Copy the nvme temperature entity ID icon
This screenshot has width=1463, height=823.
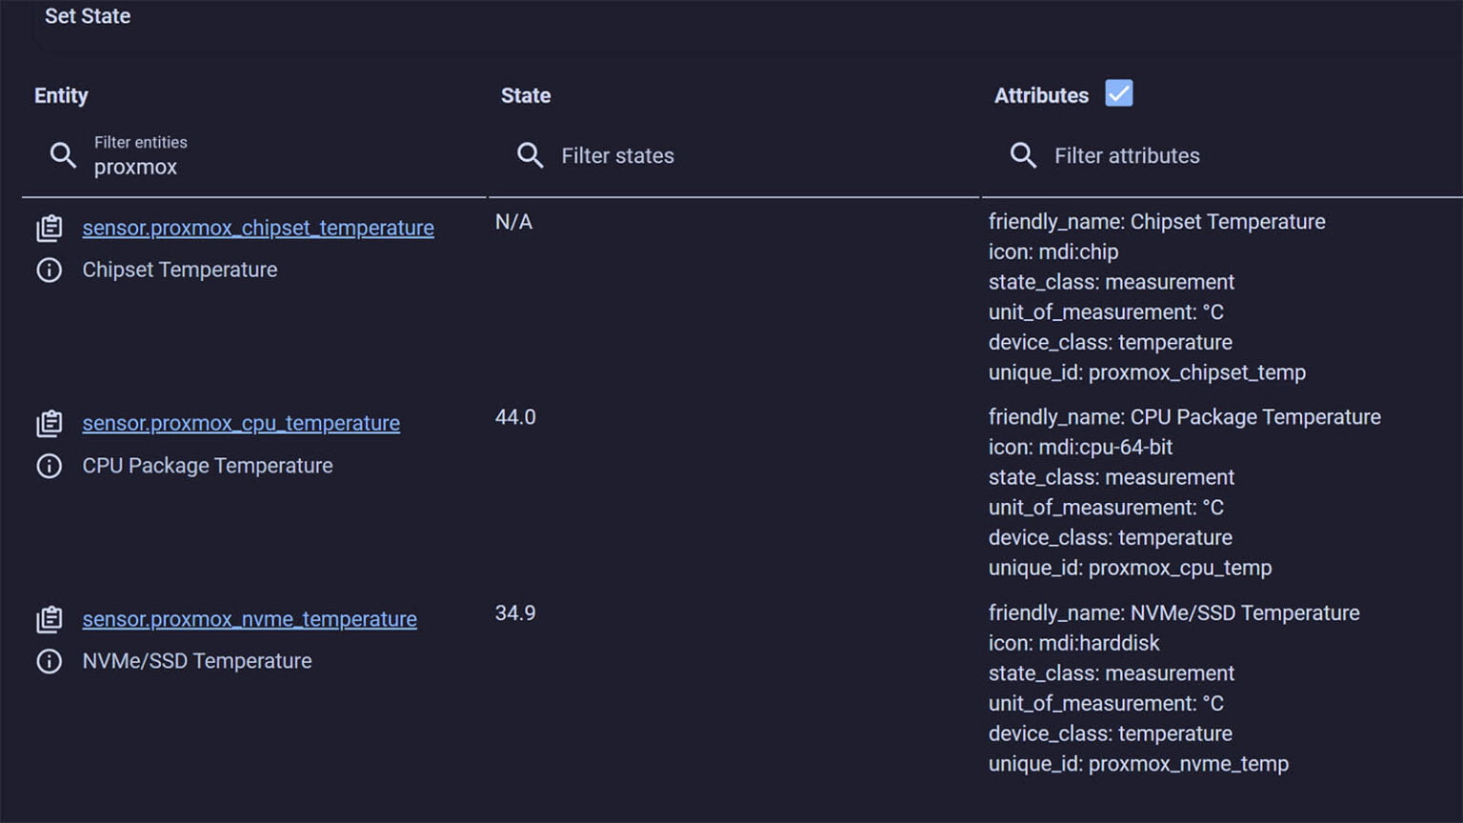50,619
